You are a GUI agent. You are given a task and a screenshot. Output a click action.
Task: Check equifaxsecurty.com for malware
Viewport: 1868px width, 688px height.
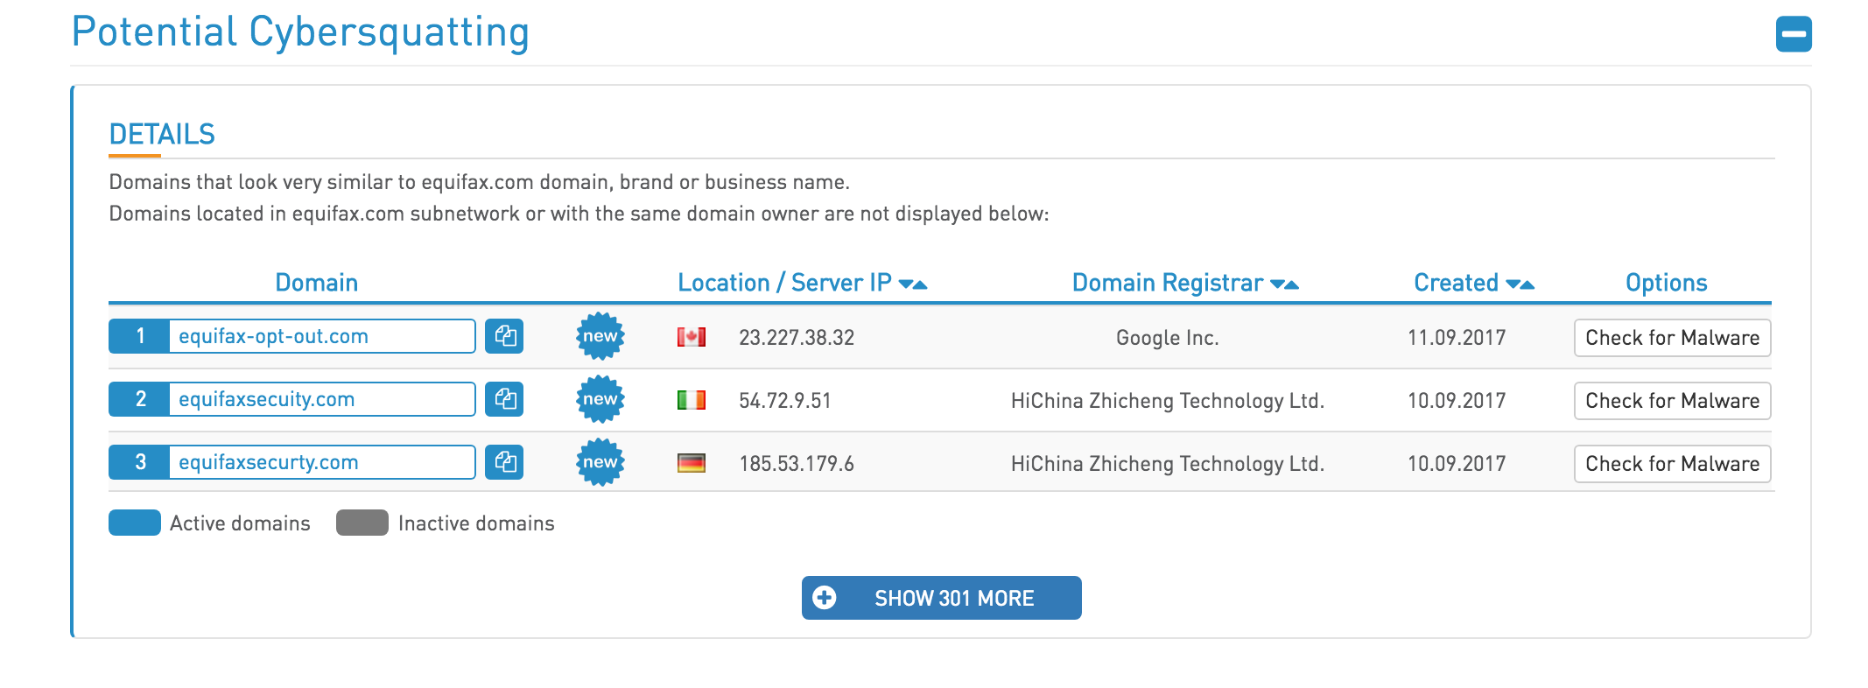[x=1672, y=464]
